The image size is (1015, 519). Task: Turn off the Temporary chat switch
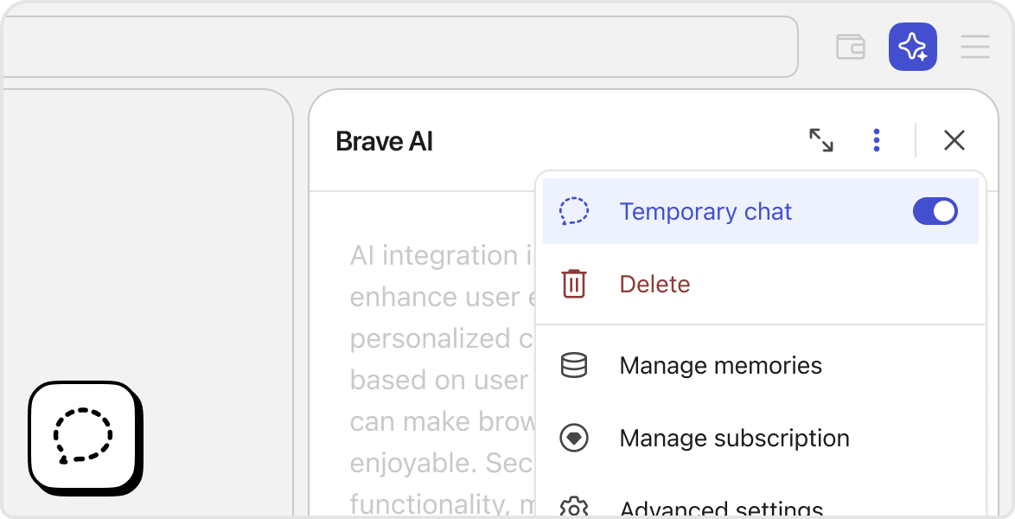tap(935, 212)
